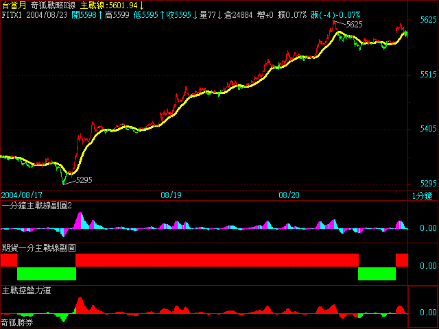The image size is (439, 329).
Task: Click the 5295 low-point annotation on chart
Action: pyautogui.click(x=84, y=180)
